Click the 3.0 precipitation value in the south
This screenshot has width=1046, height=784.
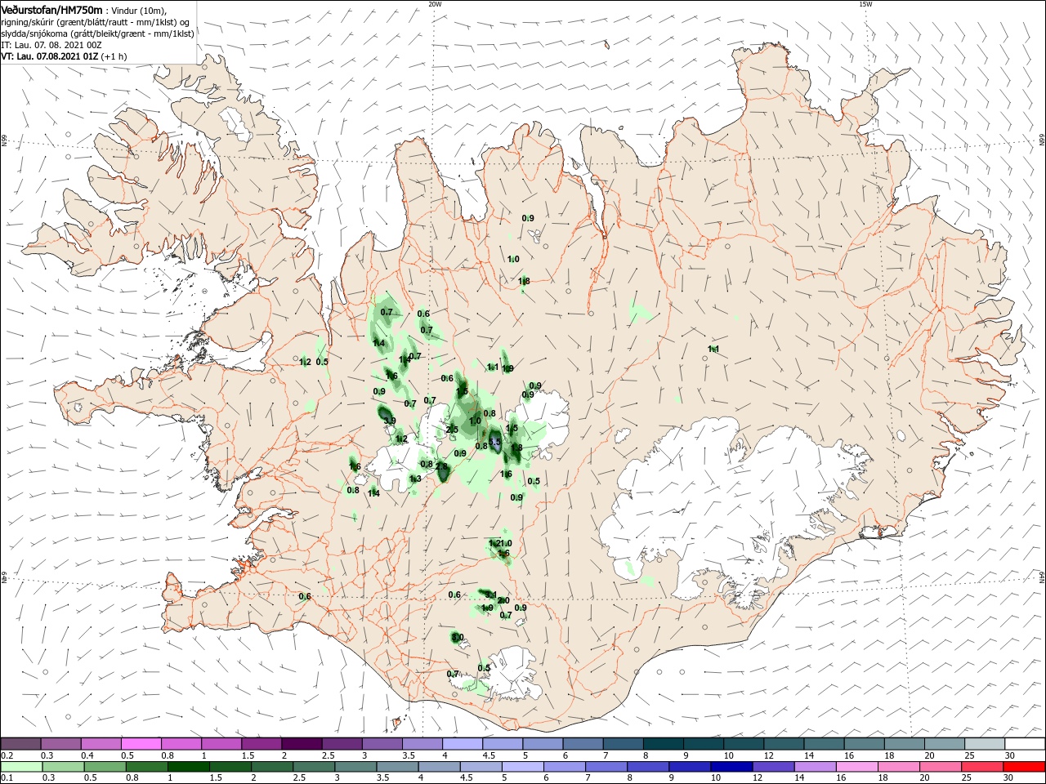coord(458,637)
